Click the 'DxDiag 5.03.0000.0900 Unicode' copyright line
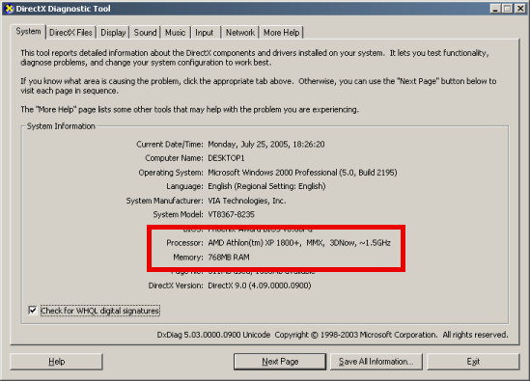Image resolution: width=530 pixels, height=381 pixels. (x=332, y=335)
